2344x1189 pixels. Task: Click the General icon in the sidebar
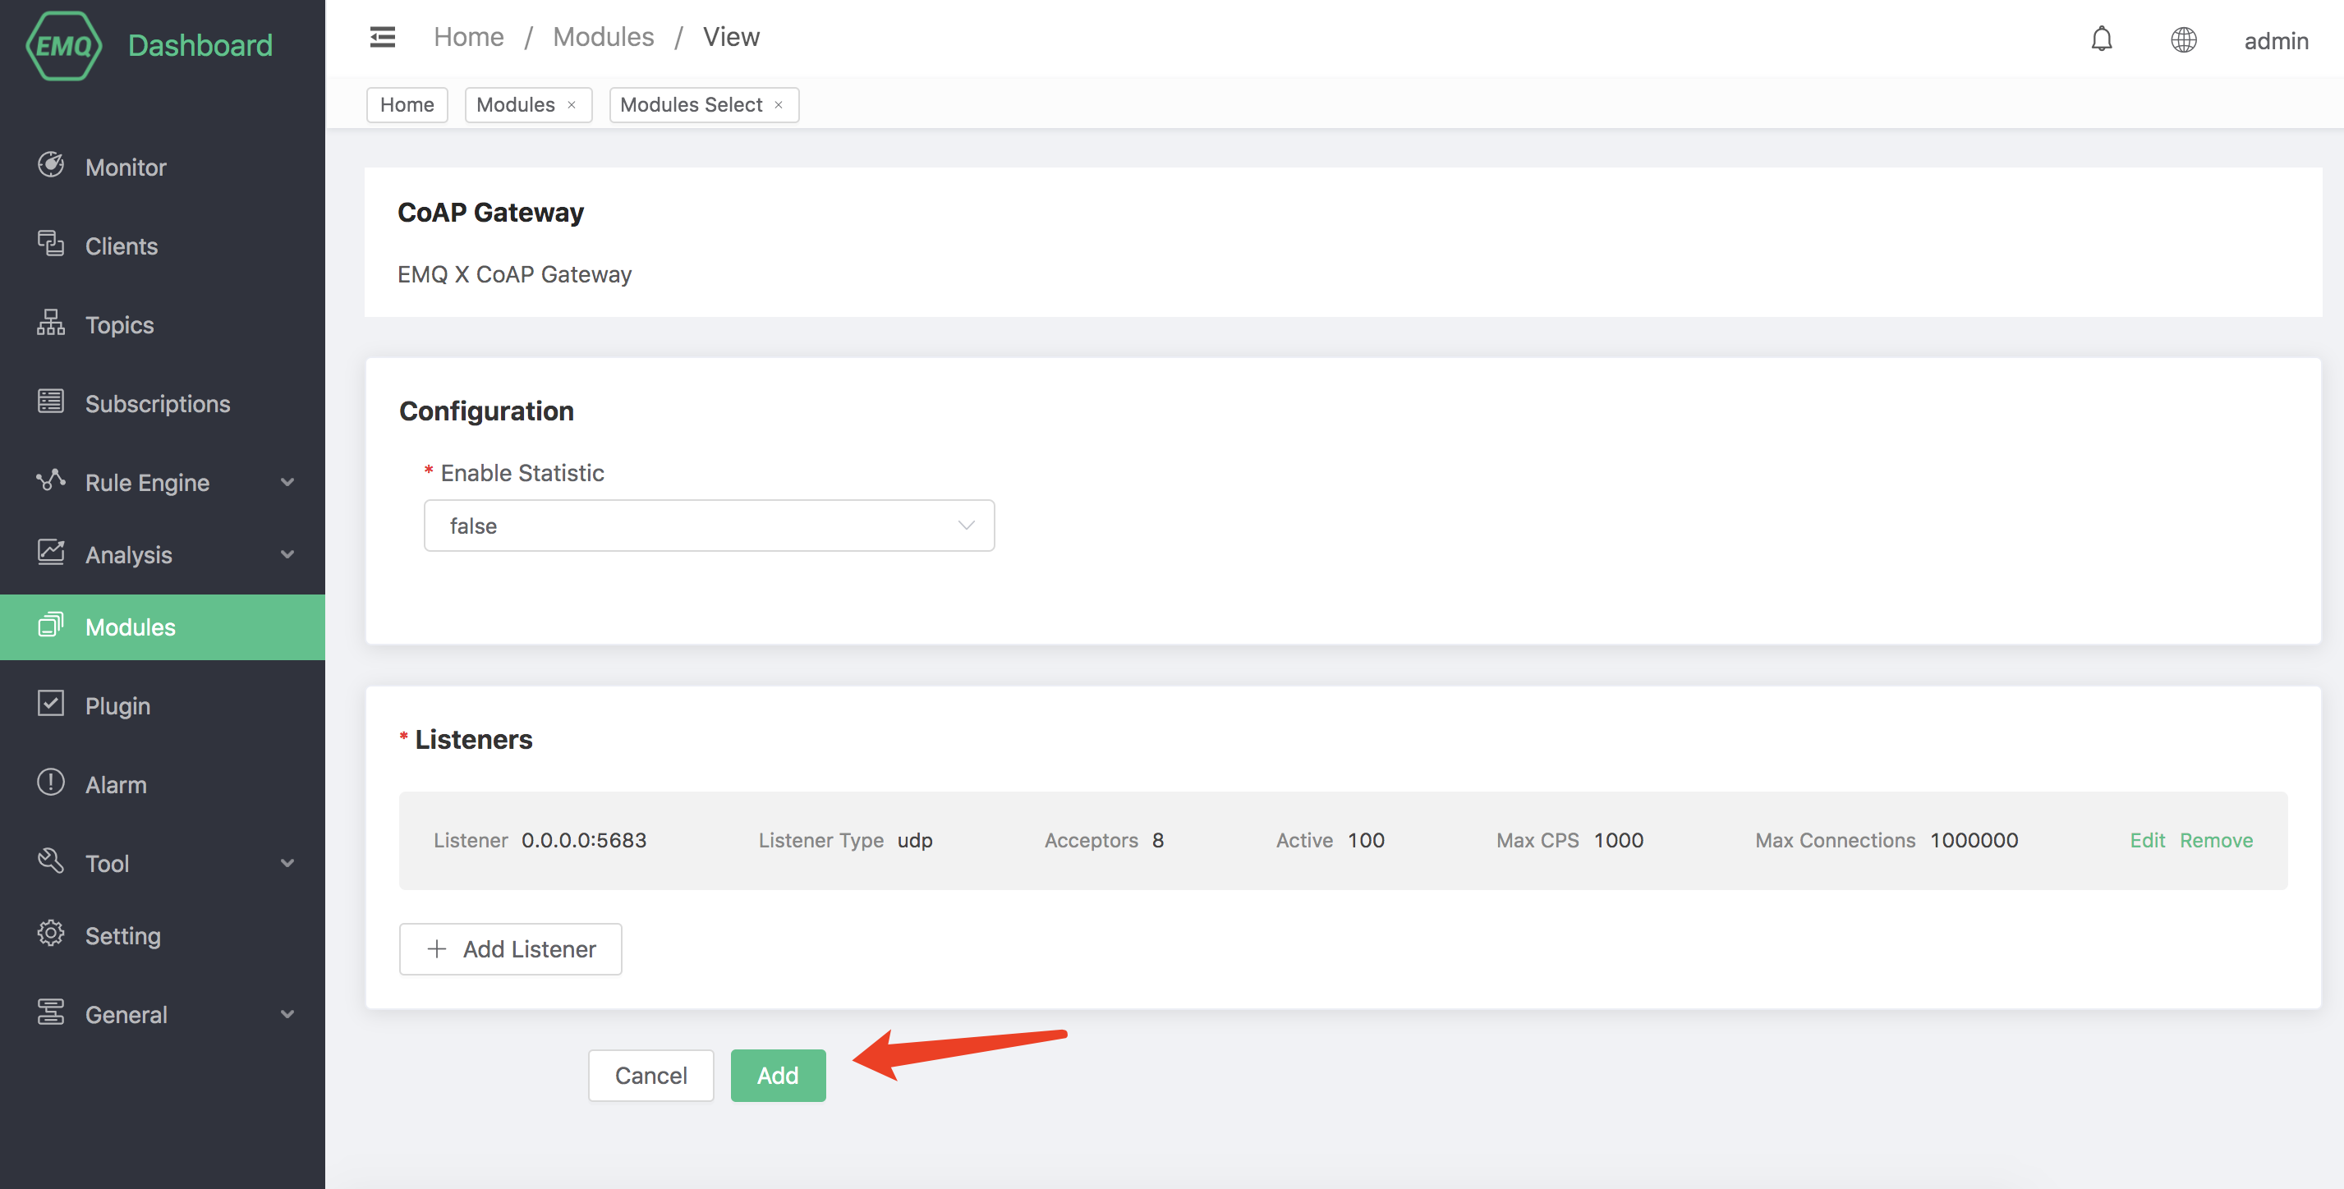(51, 1012)
